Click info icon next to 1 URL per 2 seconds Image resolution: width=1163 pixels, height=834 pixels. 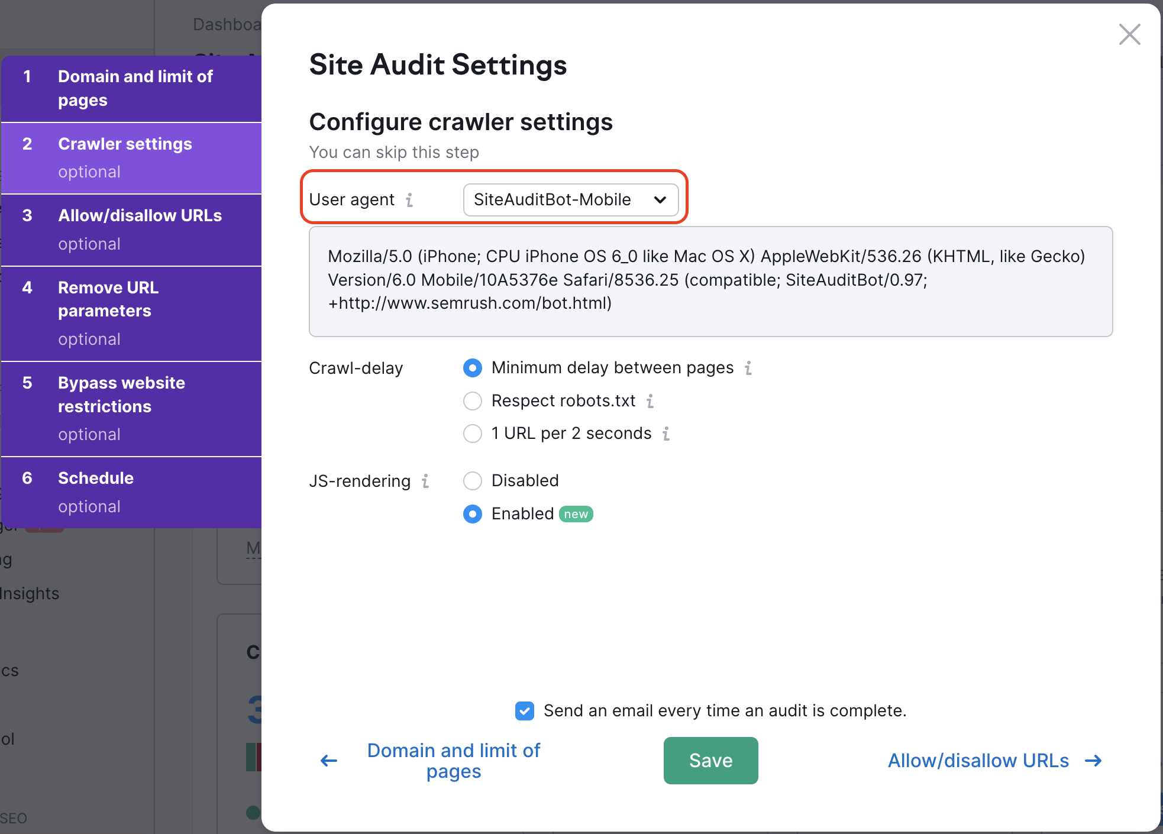[666, 434]
